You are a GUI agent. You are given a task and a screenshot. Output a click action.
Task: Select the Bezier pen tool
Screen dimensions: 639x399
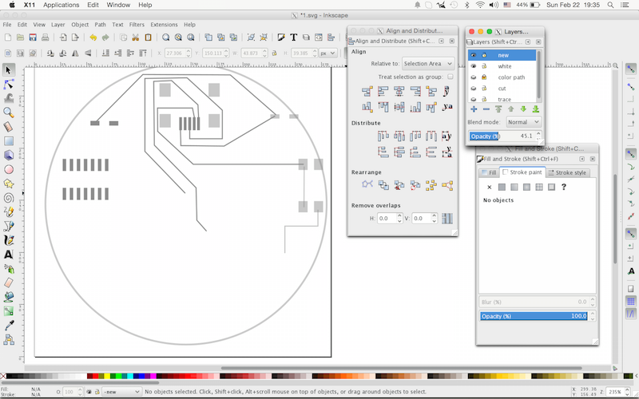8,226
